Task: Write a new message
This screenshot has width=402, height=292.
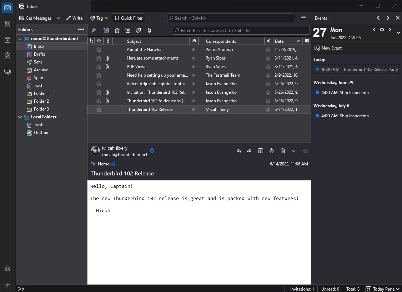Action: 74,18
